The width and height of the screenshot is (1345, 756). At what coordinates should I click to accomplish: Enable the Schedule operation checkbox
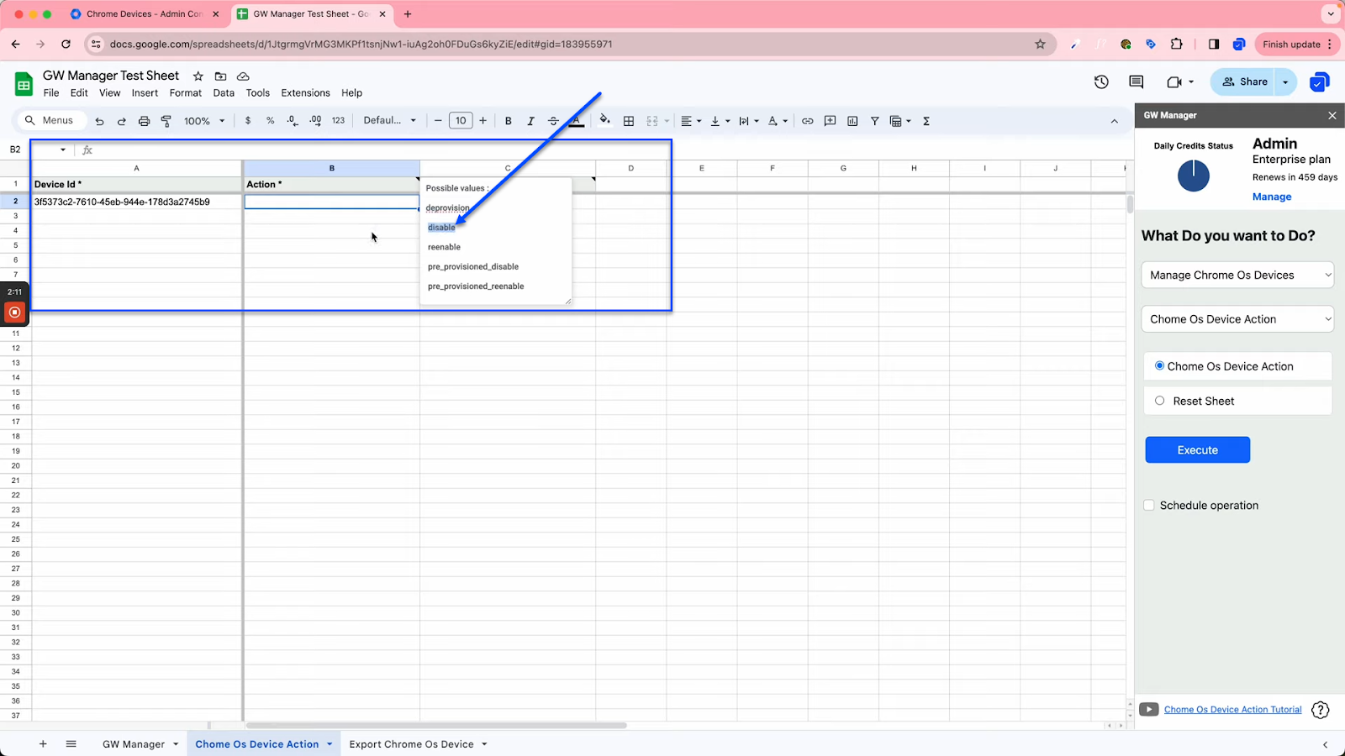tap(1149, 505)
